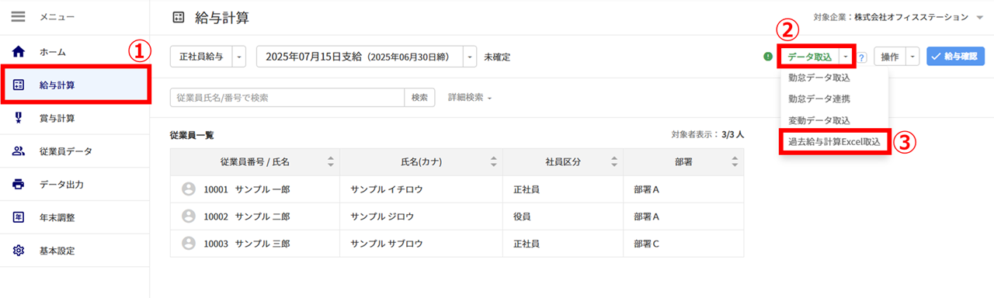The image size is (994, 298).
Task: Click the 2025年07月15日支給 period selector
Action: click(360, 57)
